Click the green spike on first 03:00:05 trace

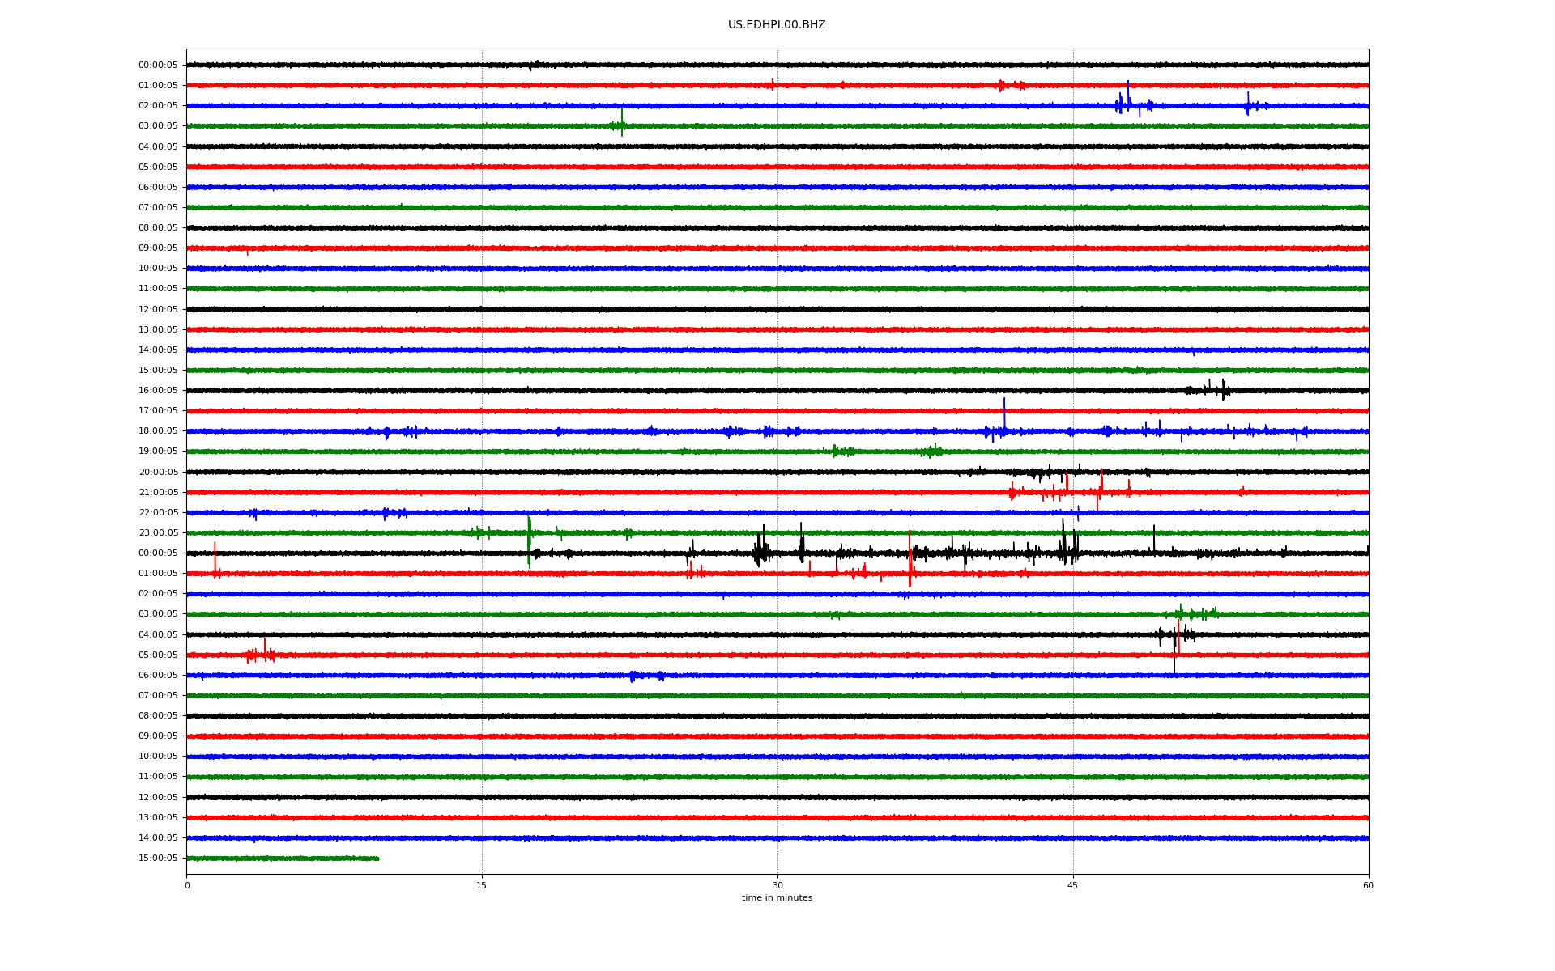(x=622, y=121)
